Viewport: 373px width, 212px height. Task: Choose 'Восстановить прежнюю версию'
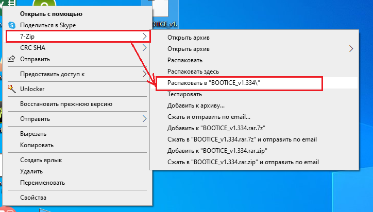point(66,104)
